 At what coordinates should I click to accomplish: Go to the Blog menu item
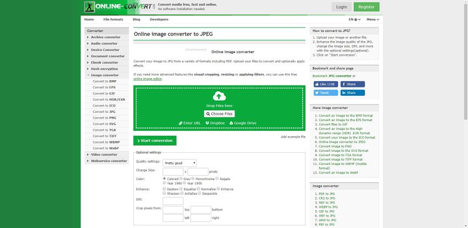pos(137,19)
